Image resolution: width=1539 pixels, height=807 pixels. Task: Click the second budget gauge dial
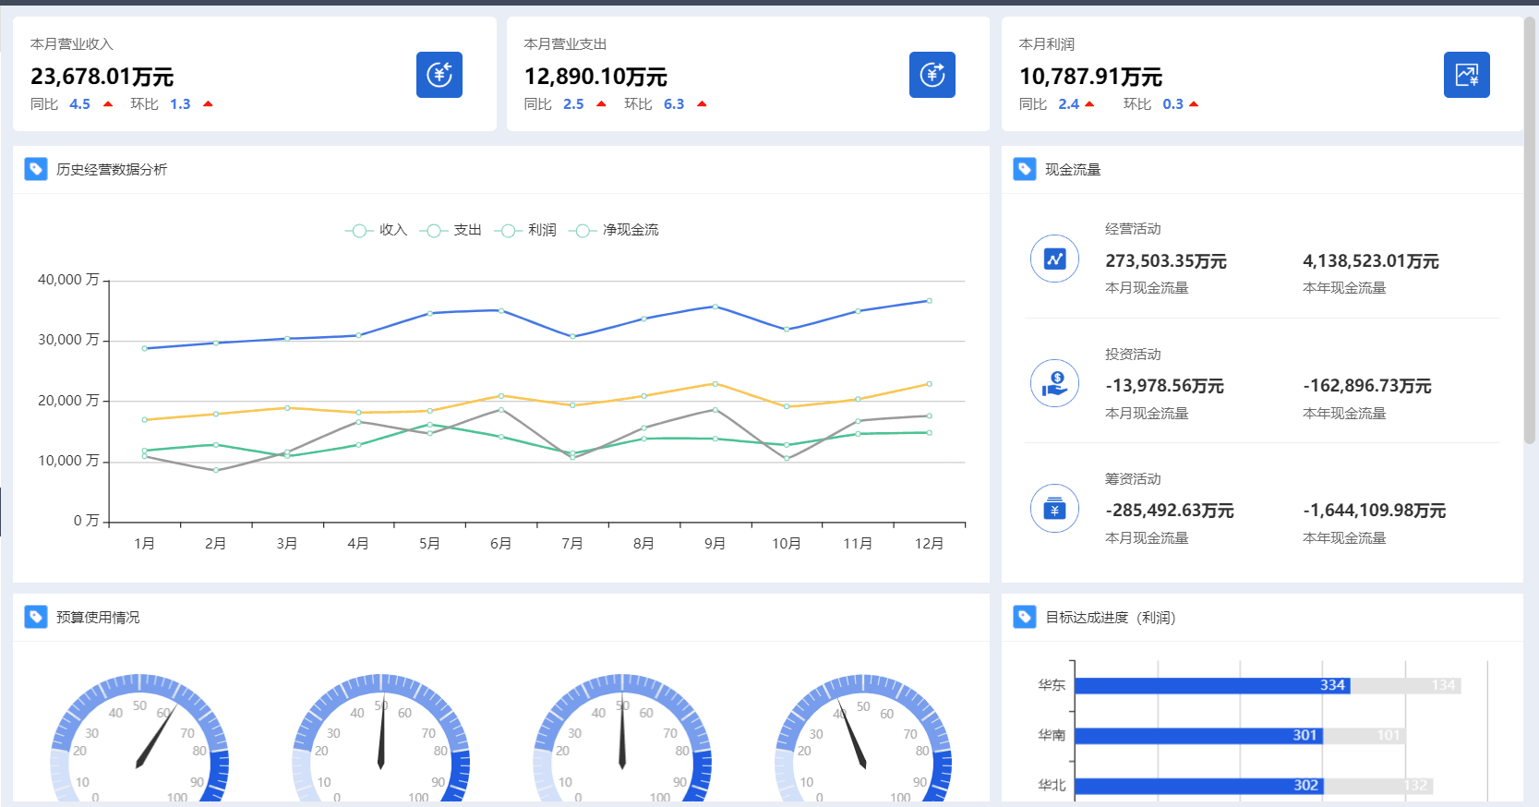[x=381, y=739]
